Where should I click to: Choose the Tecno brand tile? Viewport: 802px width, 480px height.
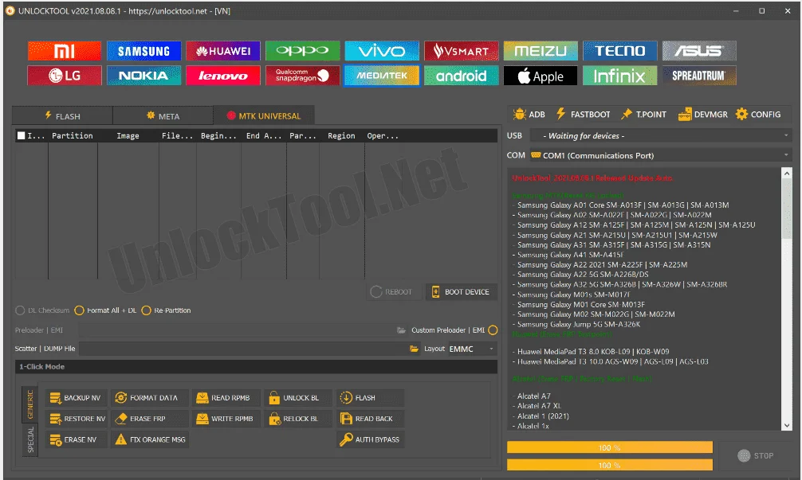click(x=620, y=51)
